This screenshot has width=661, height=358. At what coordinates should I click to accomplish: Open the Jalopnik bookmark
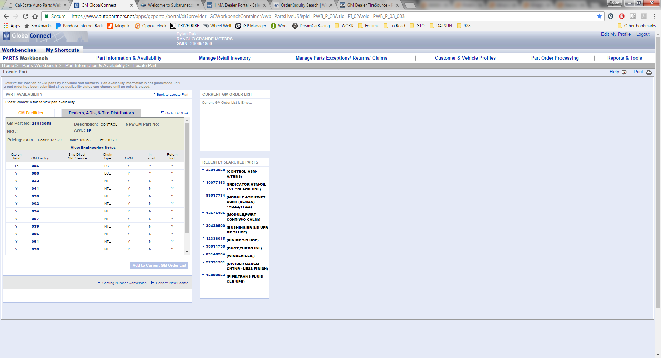coord(119,26)
